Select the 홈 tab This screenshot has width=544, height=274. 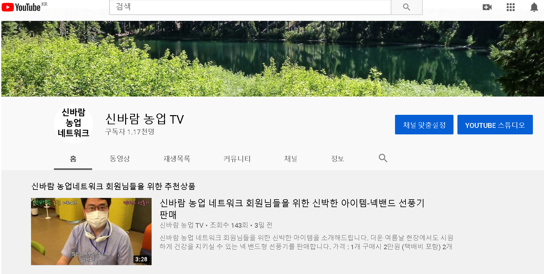[x=73, y=159]
